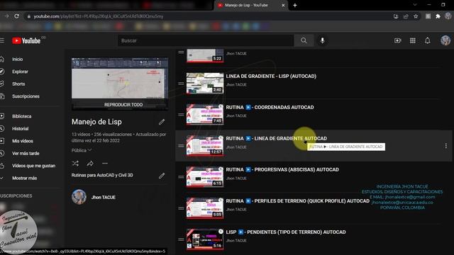Screen dimensions: 454x255
Task: Go to Inicio in sidebar
Action: (x=17, y=59)
